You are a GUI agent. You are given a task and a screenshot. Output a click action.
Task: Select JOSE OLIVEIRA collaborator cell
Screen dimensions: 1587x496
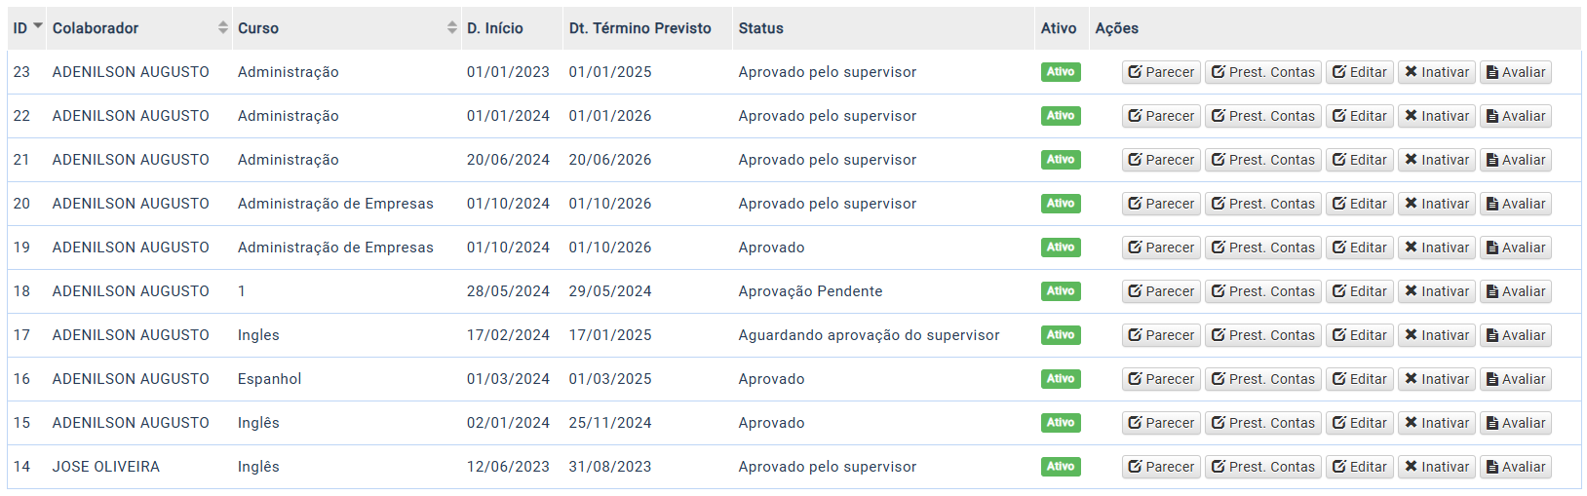click(106, 467)
